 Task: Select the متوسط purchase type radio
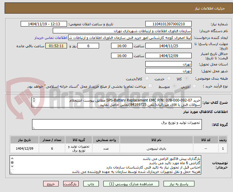click(x=174, y=86)
